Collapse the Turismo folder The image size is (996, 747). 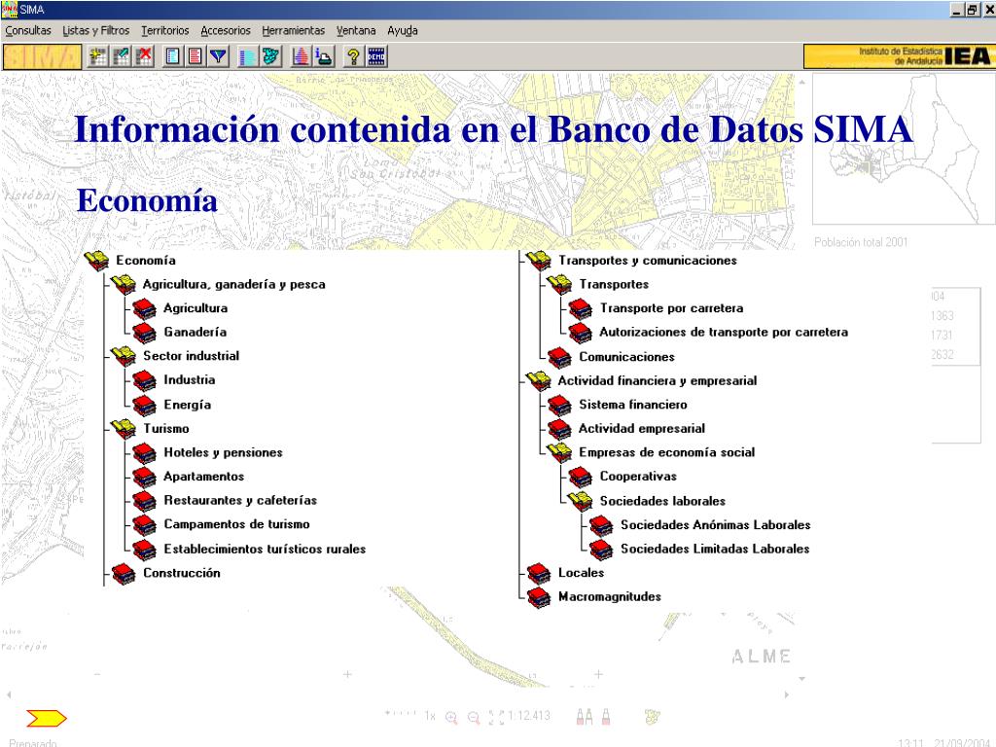click(x=124, y=428)
